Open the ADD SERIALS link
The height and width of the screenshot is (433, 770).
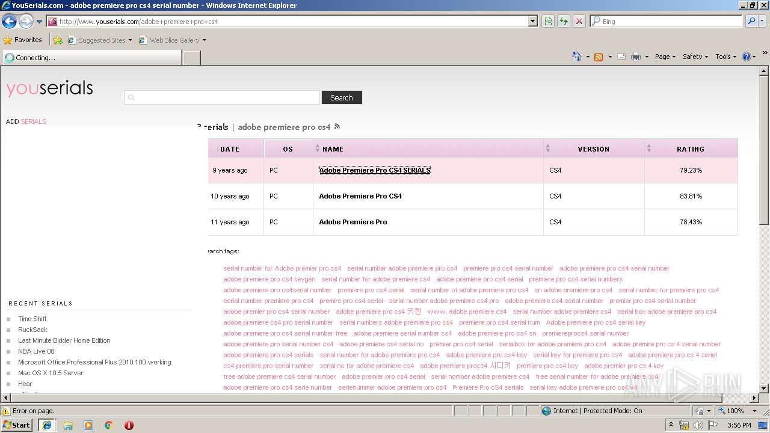click(x=26, y=121)
